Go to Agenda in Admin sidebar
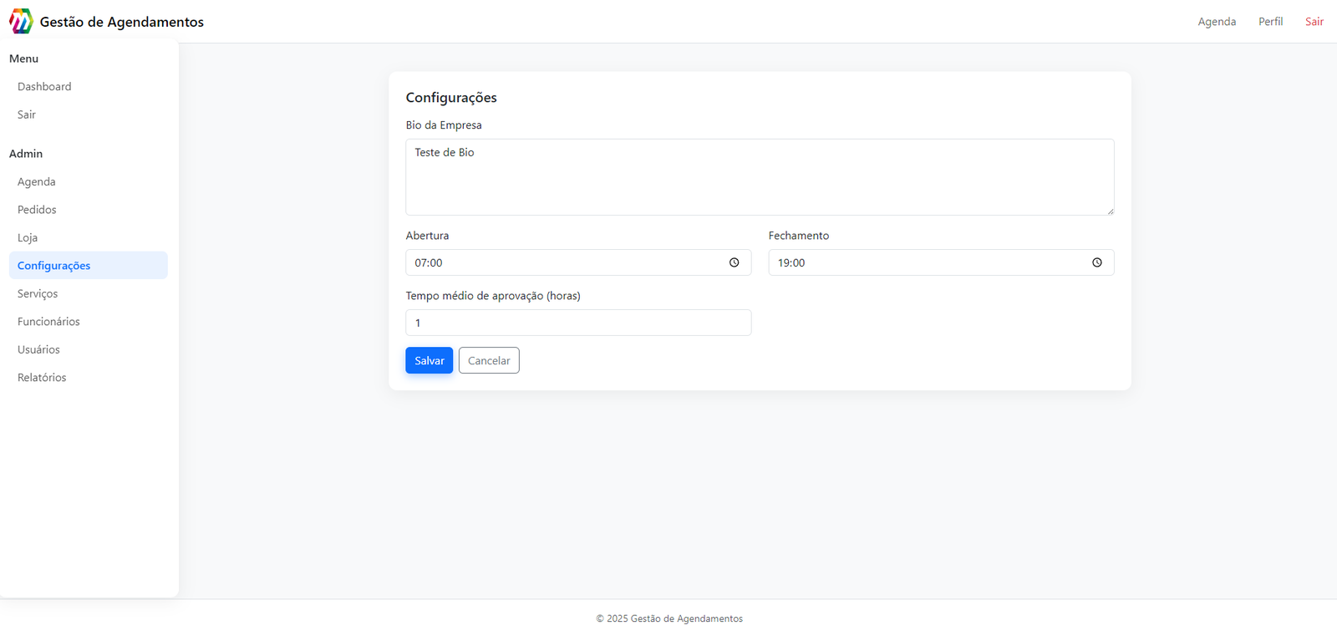The width and height of the screenshot is (1337, 636). (x=37, y=182)
